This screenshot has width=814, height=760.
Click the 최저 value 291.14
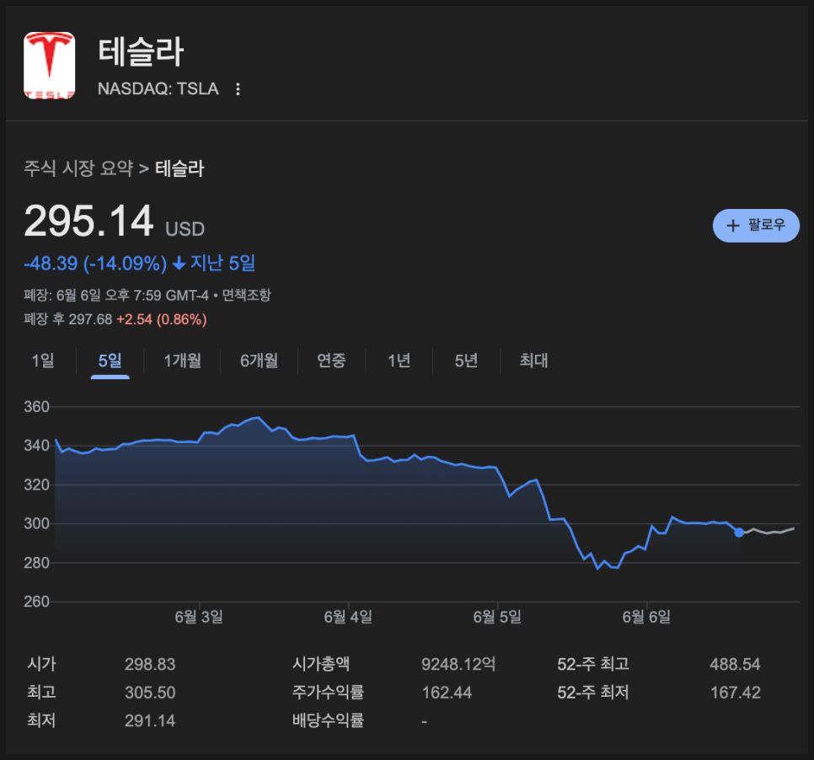150,720
